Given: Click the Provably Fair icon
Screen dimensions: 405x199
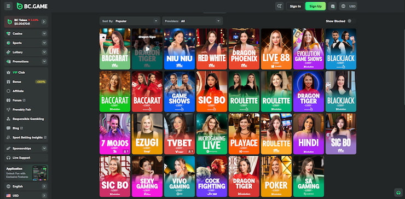Looking at the screenshot, I should [9, 110].
